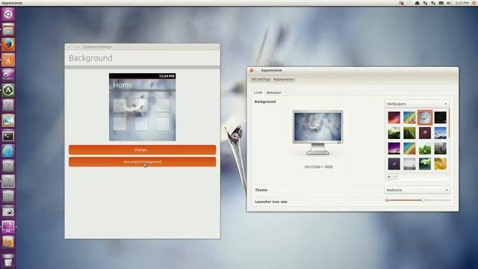The height and width of the screenshot is (269, 478).
Task: Remove wallpaper with the minus button
Action: [x=395, y=176]
